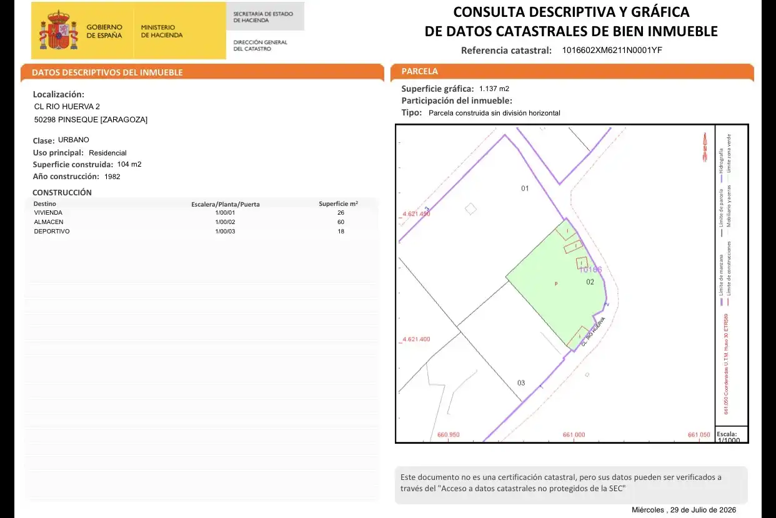Click the 'DEPORTIVO' table row label

52,231
